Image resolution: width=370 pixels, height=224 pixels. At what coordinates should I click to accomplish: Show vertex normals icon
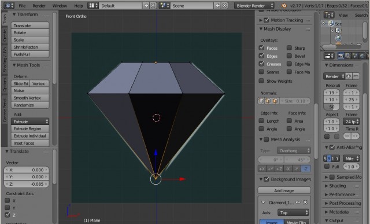pyautogui.click(x=261, y=101)
